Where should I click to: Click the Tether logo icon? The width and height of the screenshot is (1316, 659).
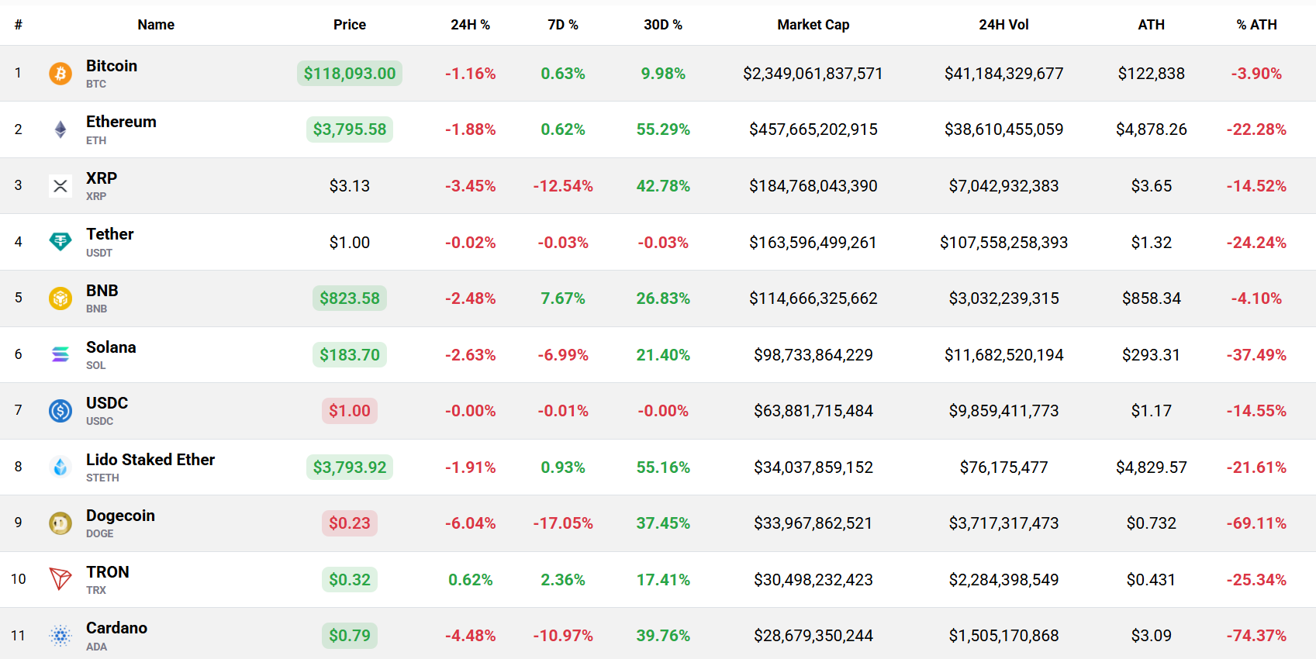pyautogui.click(x=60, y=242)
